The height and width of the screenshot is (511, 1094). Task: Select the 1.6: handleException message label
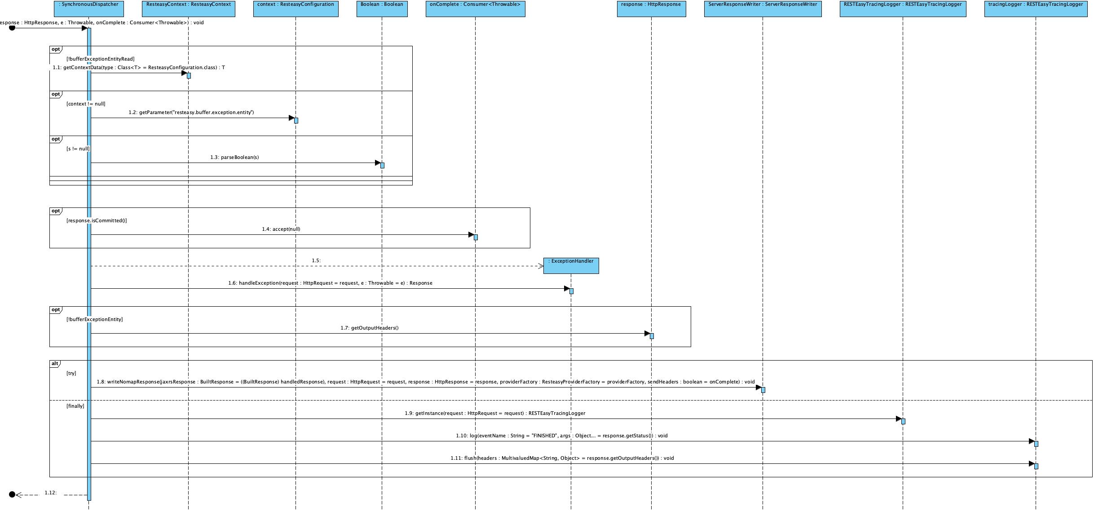(x=330, y=283)
